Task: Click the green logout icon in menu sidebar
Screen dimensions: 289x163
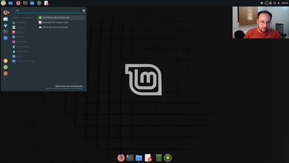Action: point(5,67)
